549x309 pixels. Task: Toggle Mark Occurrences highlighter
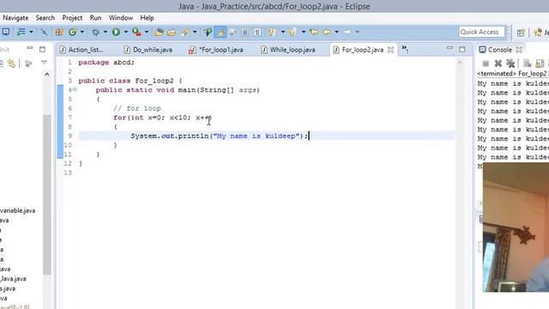pyautogui.click(x=220, y=33)
